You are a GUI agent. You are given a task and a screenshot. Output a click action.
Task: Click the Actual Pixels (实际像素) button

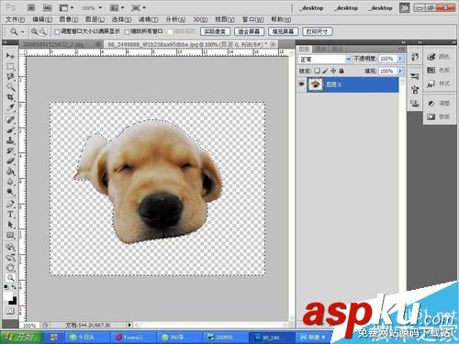[x=215, y=31]
